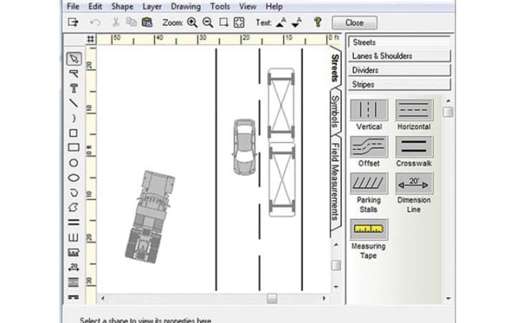Open the Drawing menu
Image resolution: width=516 pixels, height=323 pixels.
pyautogui.click(x=185, y=6)
